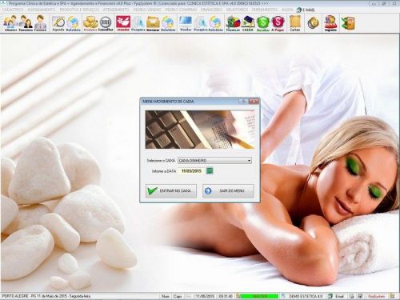Open the golden drawer toolbar icon
Viewport: 400px width, 300px height.
(x=153, y=23)
